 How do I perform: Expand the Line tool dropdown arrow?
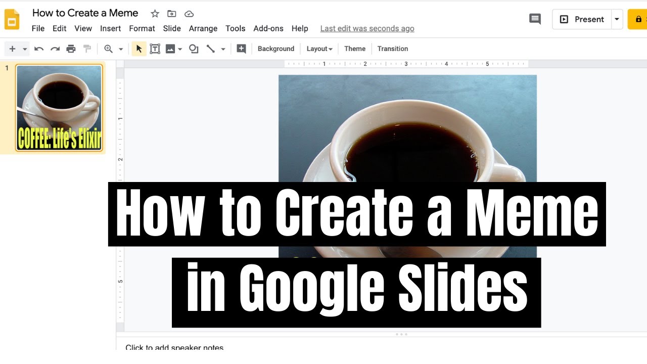223,49
